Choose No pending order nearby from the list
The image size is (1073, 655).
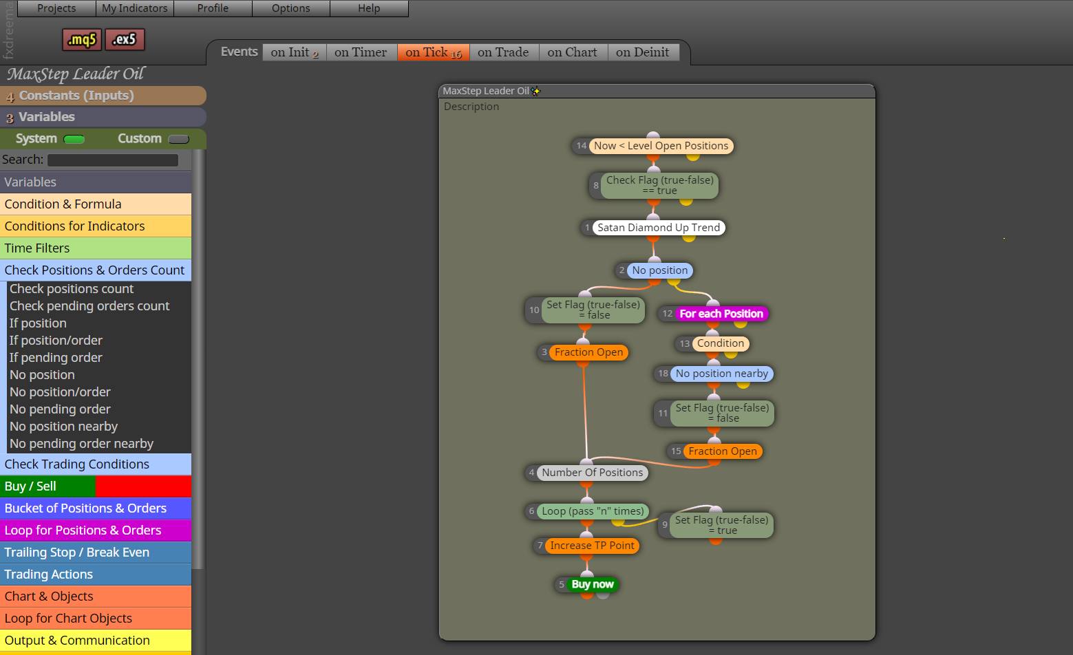tap(81, 444)
